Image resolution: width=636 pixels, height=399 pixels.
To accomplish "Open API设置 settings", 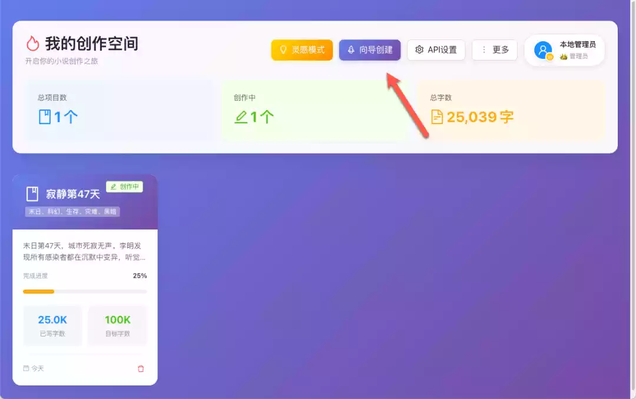I will point(436,50).
